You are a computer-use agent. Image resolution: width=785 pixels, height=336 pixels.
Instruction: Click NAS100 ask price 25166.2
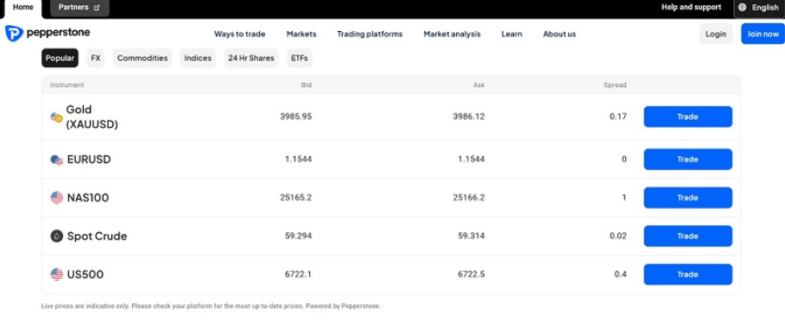469,198
